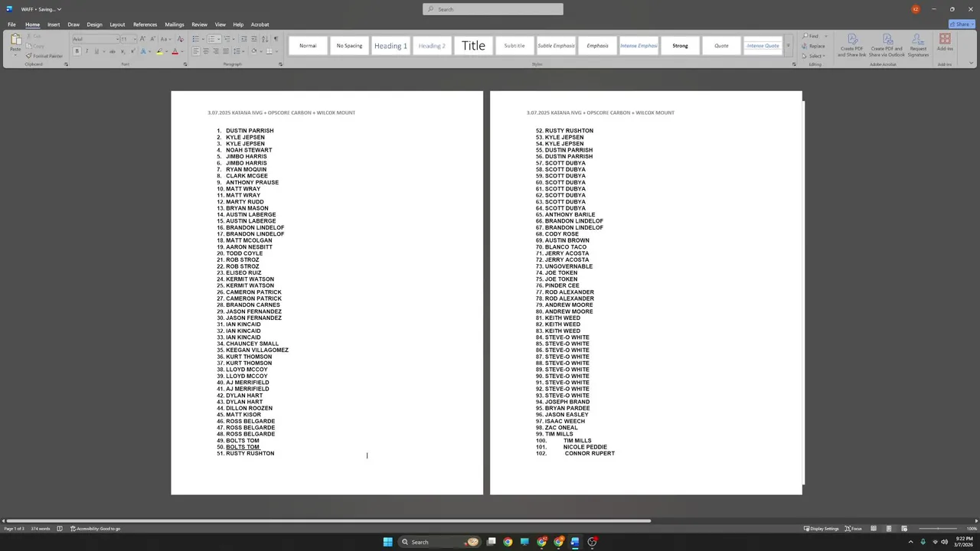Image resolution: width=980 pixels, height=551 pixels.
Task: Open the font size dropdown
Action: [134, 39]
